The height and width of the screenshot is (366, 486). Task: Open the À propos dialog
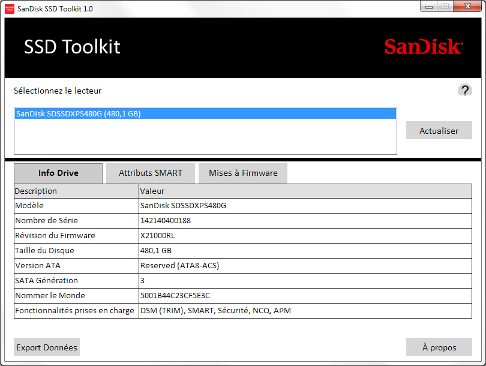click(439, 347)
